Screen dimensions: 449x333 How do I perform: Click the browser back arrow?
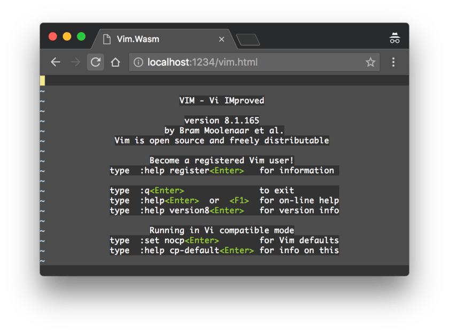point(56,62)
